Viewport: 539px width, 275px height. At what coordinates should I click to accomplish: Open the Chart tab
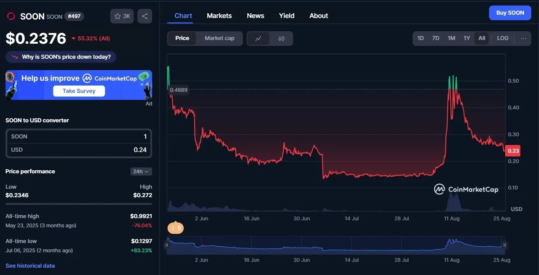pos(183,16)
